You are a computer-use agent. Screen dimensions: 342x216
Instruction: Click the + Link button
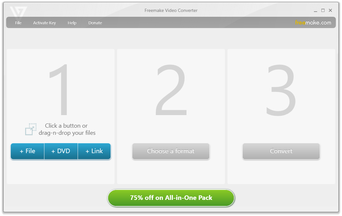coord(94,151)
